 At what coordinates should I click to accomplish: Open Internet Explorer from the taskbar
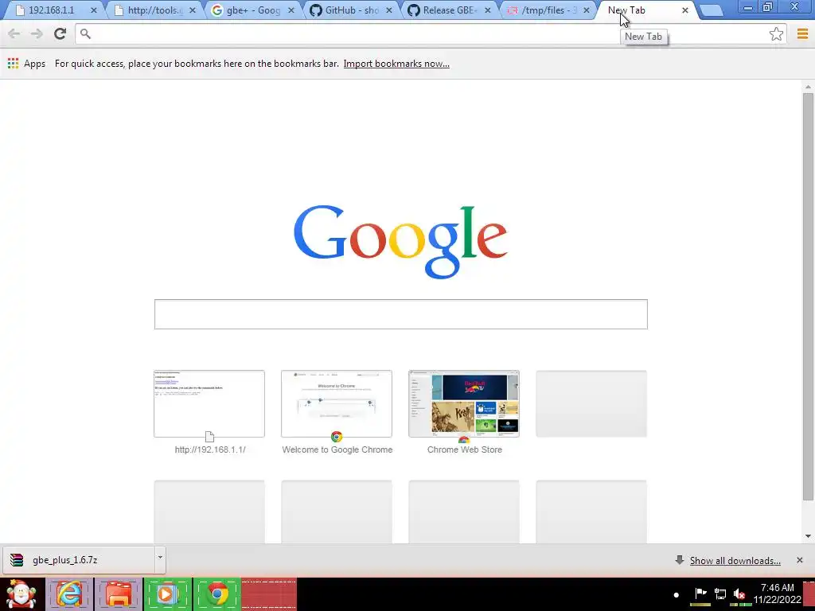[x=69, y=594]
